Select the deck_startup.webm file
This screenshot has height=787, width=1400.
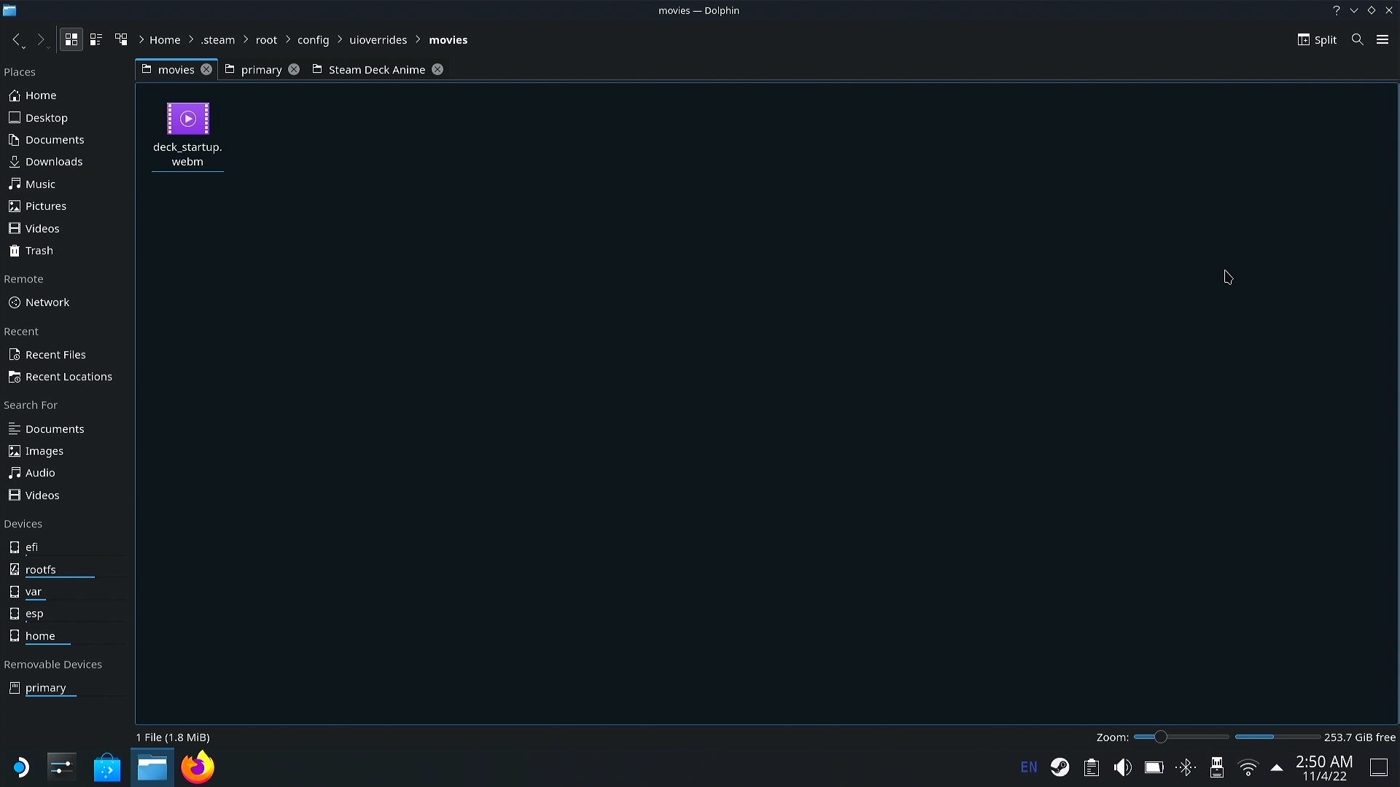point(187,134)
